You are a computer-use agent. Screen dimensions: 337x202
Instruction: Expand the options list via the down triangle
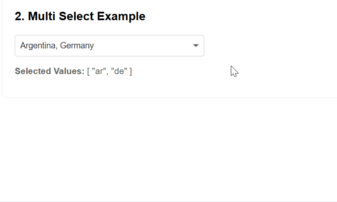click(195, 45)
